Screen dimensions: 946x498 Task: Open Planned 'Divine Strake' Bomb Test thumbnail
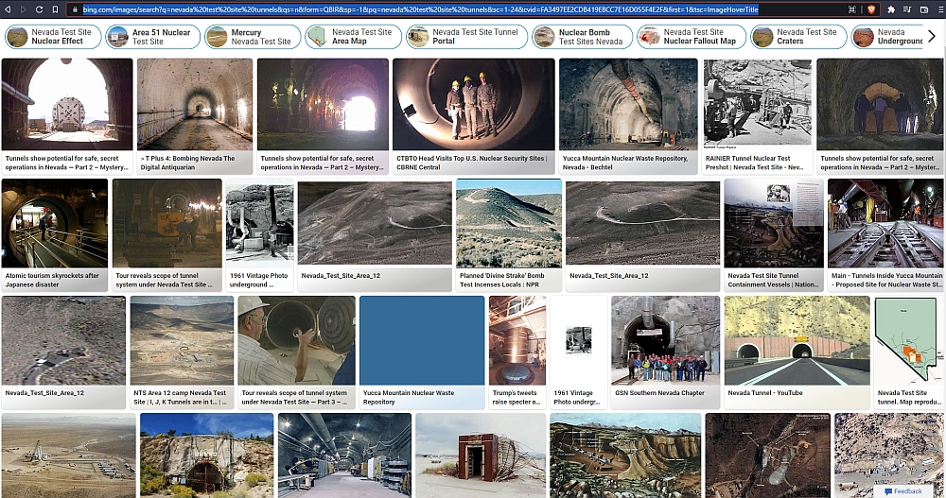509,223
